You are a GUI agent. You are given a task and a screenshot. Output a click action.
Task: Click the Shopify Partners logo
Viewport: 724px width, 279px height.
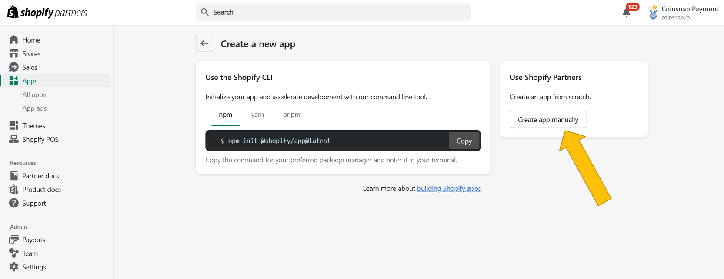tap(47, 12)
